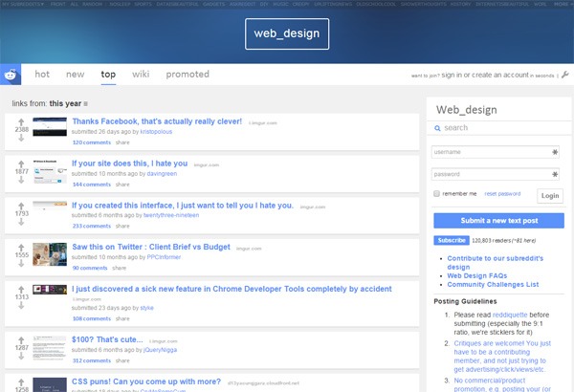Open preferences via the wrench icon
The image size is (574, 392).
coord(565,75)
